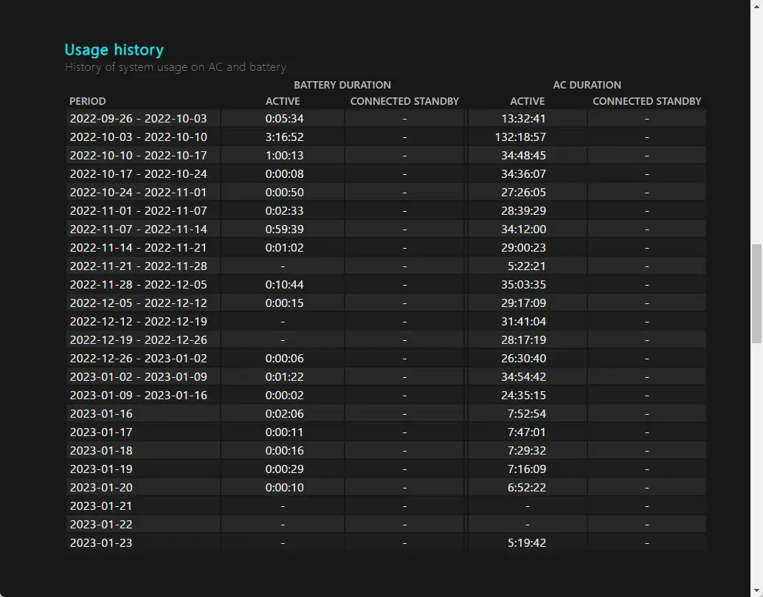Screen dimensions: 763x597
Task: Click period '2022-10-03 - 2022-10-10'
Action: (x=138, y=137)
